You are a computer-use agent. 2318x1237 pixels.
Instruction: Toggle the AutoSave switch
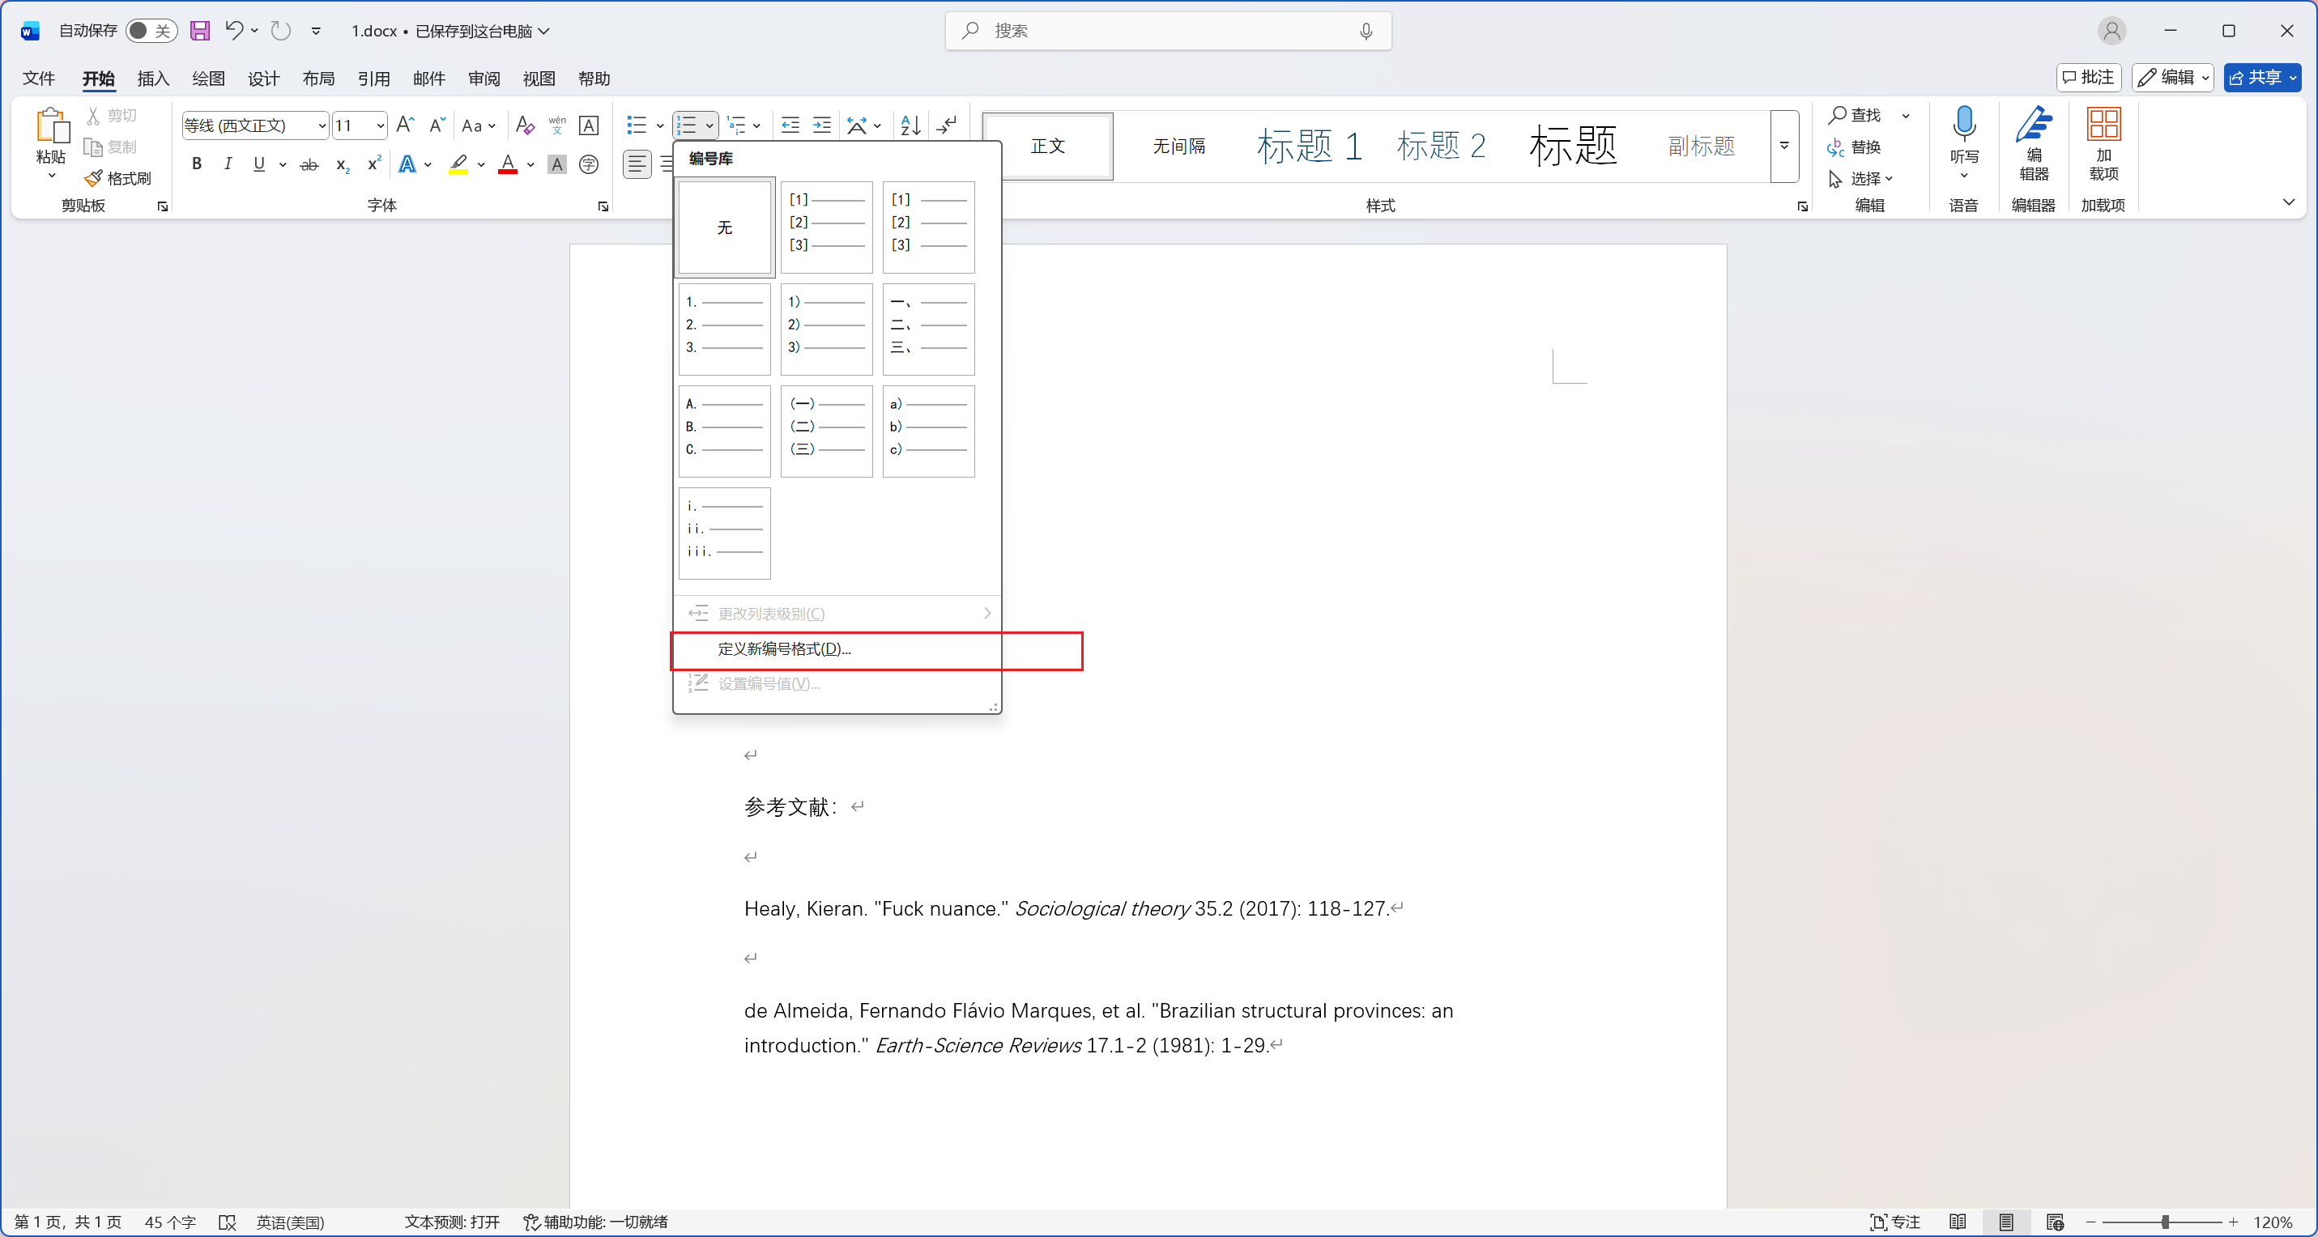point(151,31)
